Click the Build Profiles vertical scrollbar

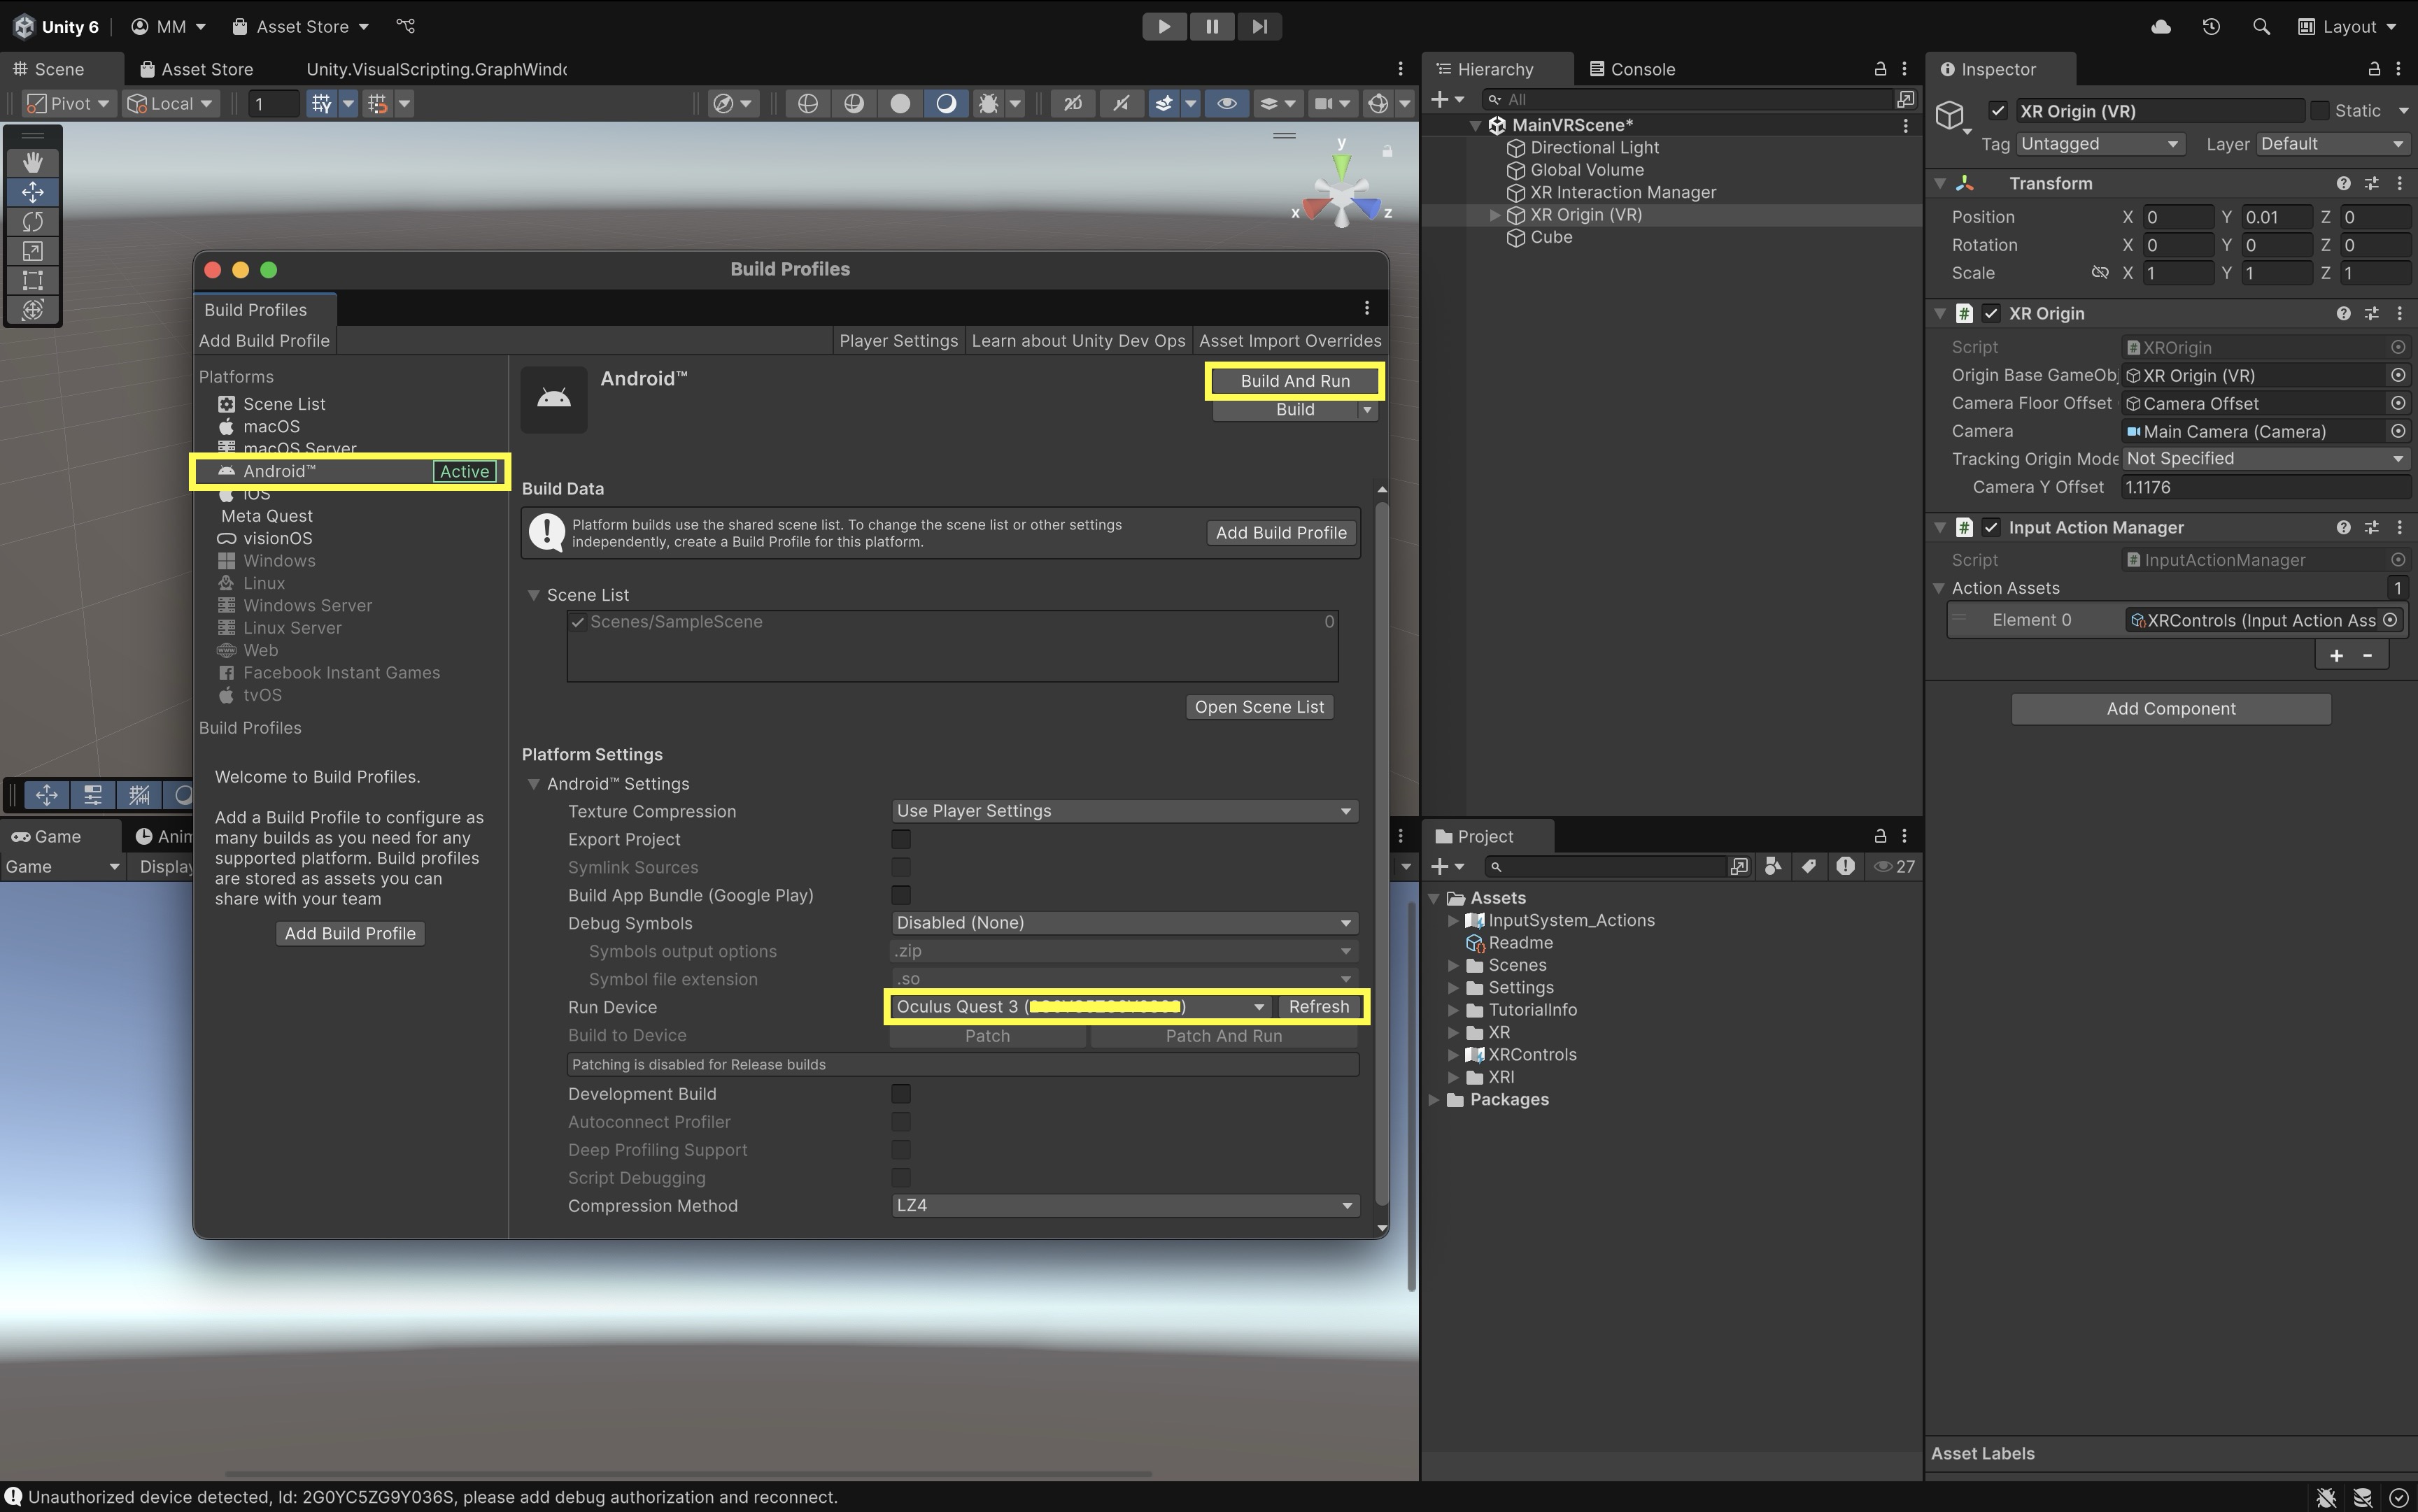[x=1382, y=850]
